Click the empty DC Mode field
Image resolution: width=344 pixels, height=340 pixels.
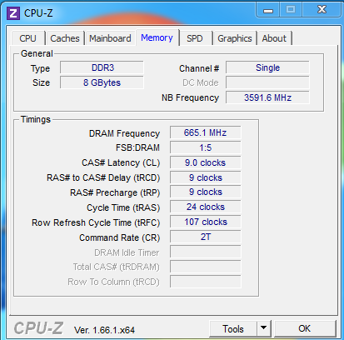267,82
